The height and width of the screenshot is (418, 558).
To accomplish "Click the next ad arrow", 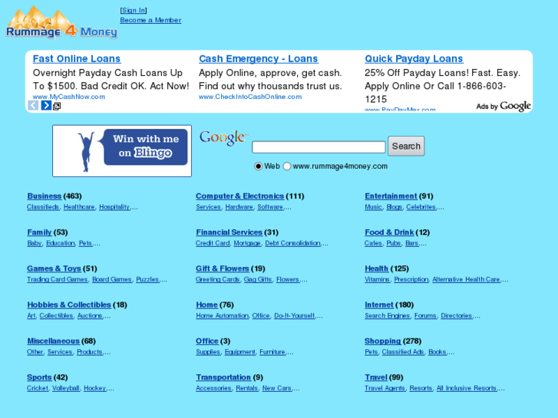I will pos(46,105).
